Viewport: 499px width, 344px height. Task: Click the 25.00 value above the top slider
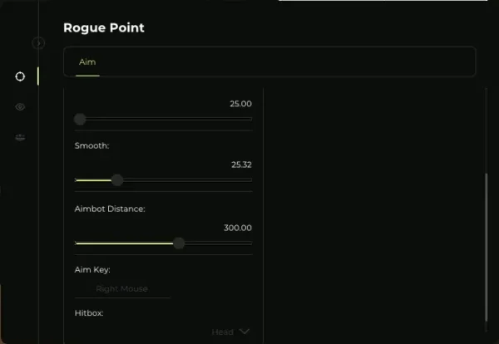tap(240, 104)
